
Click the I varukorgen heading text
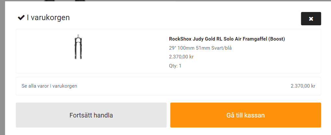point(48,18)
